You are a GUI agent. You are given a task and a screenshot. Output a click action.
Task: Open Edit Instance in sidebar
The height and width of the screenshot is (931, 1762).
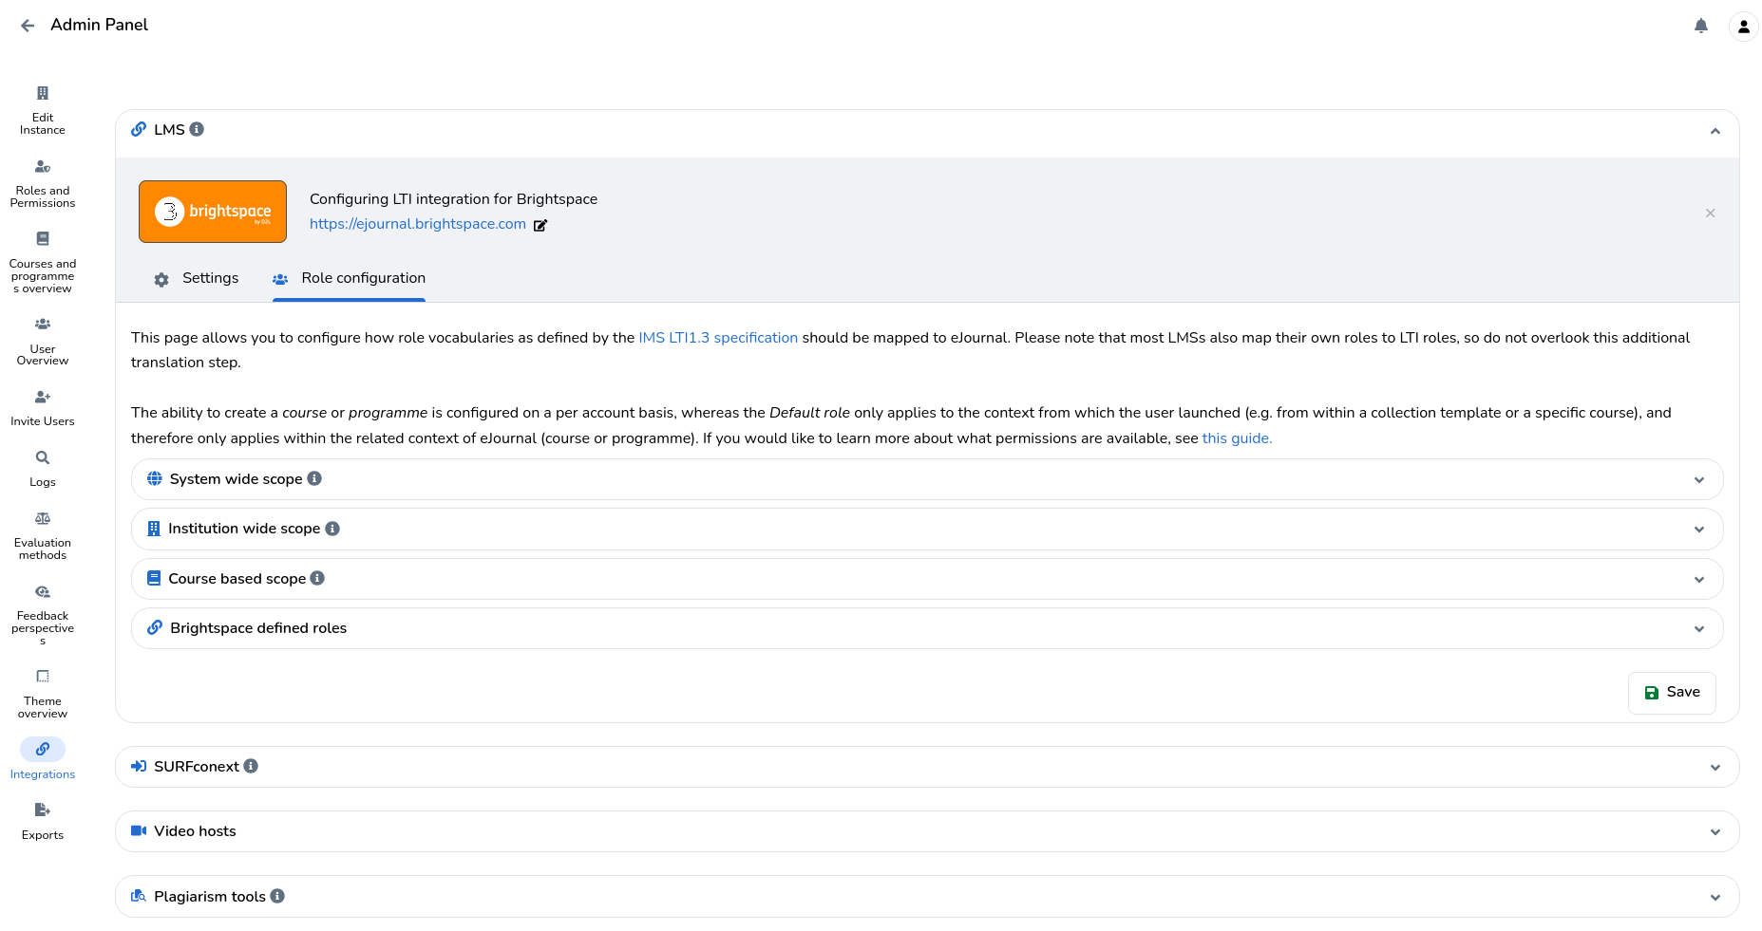pos(43,110)
